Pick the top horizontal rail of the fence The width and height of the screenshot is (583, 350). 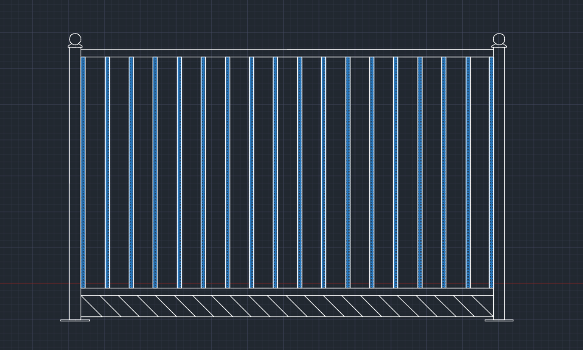(287, 53)
